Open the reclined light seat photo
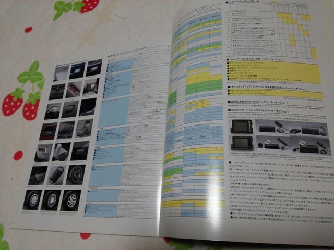The height and width of the screenshot is (250, 334). click(x=84, y=129)
